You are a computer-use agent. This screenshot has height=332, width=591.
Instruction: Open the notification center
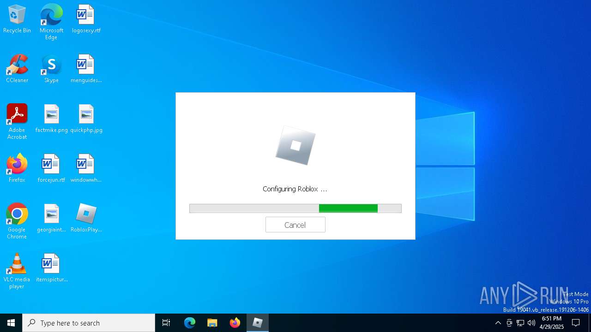[x=576, y=323]
